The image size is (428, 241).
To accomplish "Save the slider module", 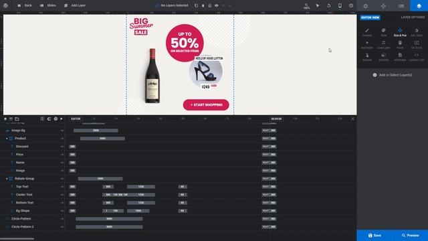I will coord(374,235).
